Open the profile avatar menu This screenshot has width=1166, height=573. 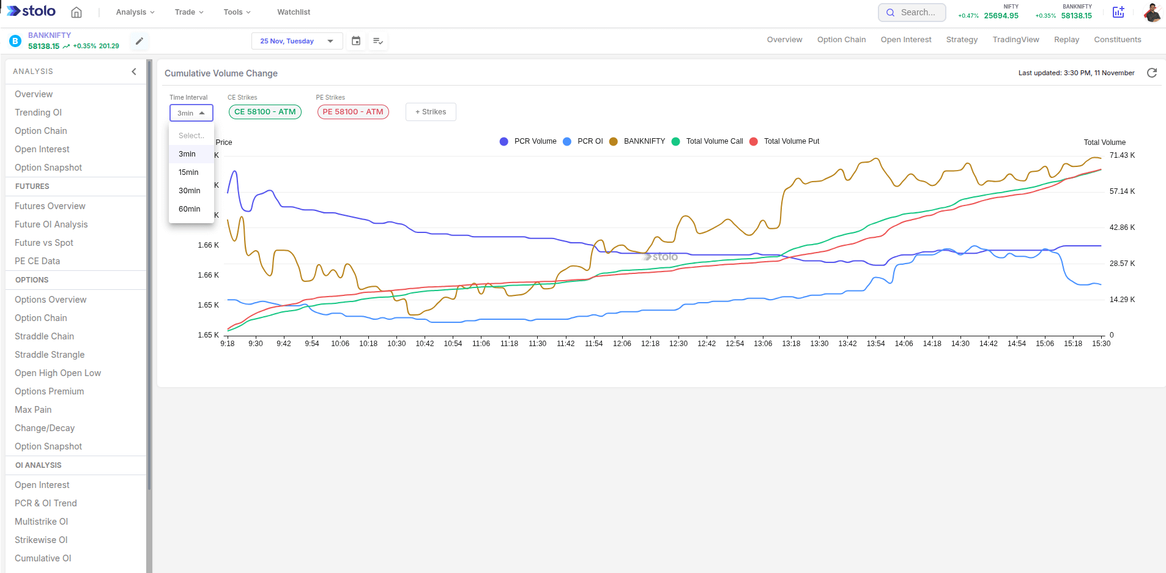coord(1151,12)
